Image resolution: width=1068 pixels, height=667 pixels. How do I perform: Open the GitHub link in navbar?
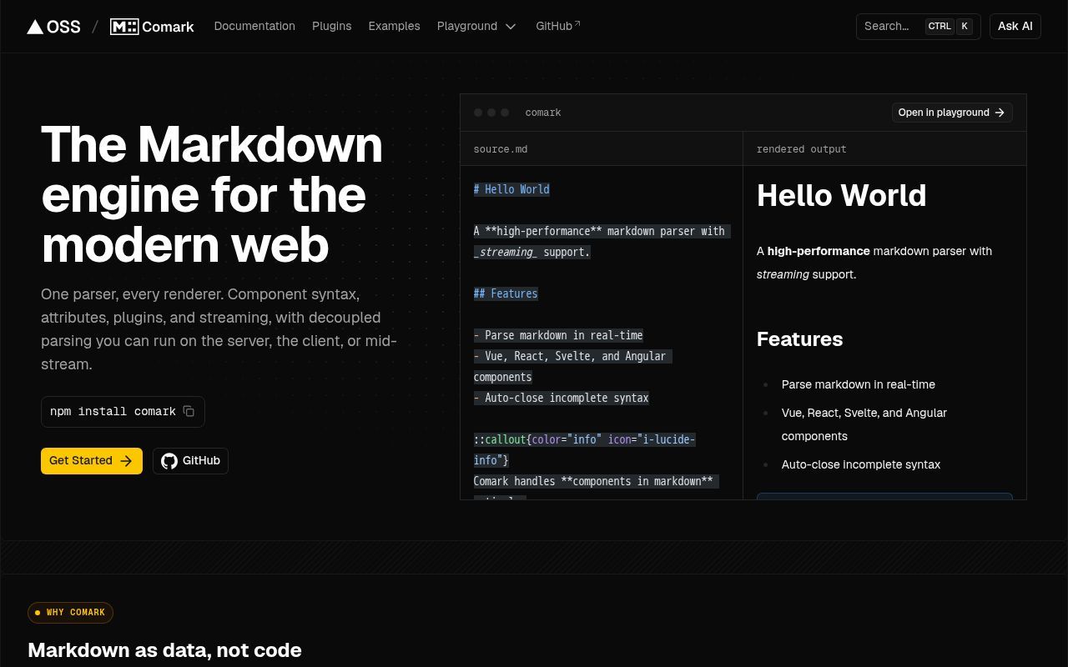click(x=558, y=26)
